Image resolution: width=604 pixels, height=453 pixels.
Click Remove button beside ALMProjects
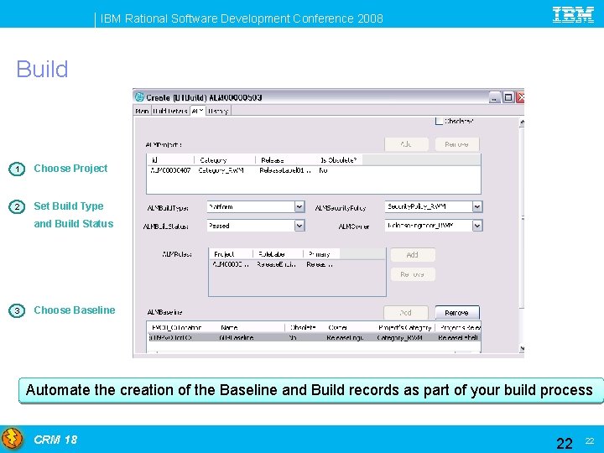pos(457,144)
